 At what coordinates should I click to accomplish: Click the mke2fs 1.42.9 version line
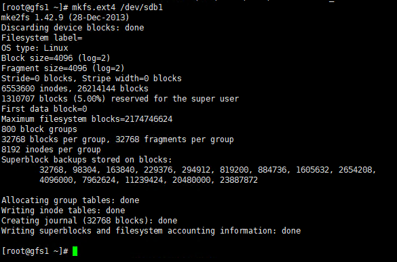[65, 18]
